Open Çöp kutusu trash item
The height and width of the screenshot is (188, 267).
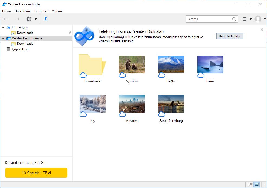(20, 49)
